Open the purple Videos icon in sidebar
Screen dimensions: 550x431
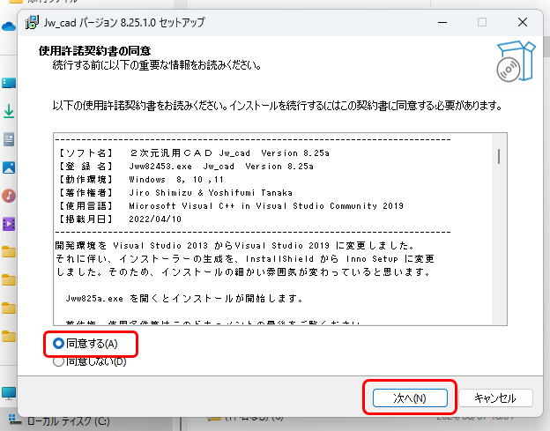tap(9, 223)
